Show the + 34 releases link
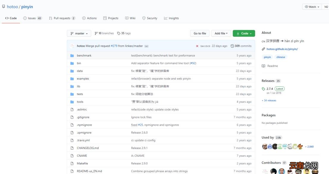This screenshot has width=329, height=174. coord(269,100)
